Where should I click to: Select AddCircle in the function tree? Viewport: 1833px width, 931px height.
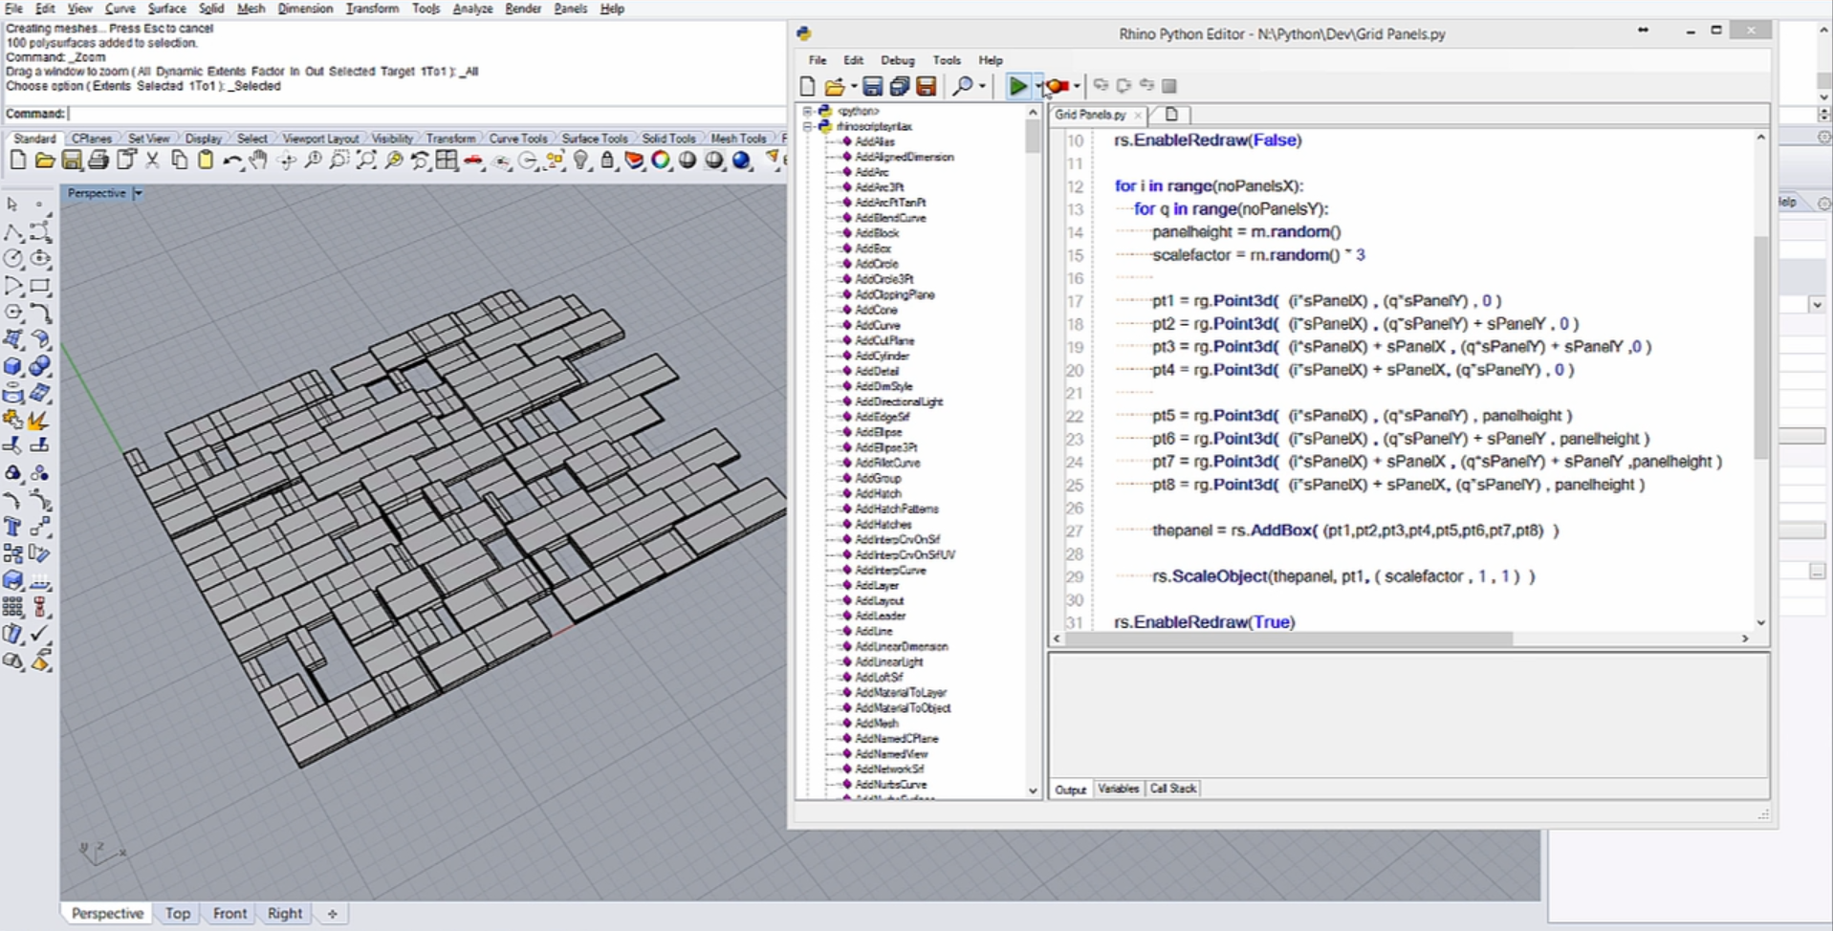(877, 264)
